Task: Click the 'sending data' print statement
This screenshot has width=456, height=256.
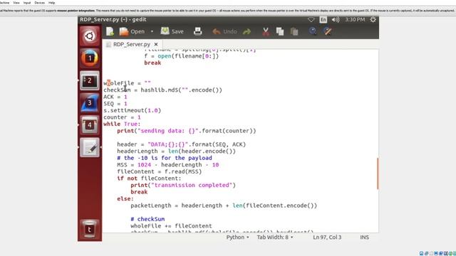Action: coord(187,131)
